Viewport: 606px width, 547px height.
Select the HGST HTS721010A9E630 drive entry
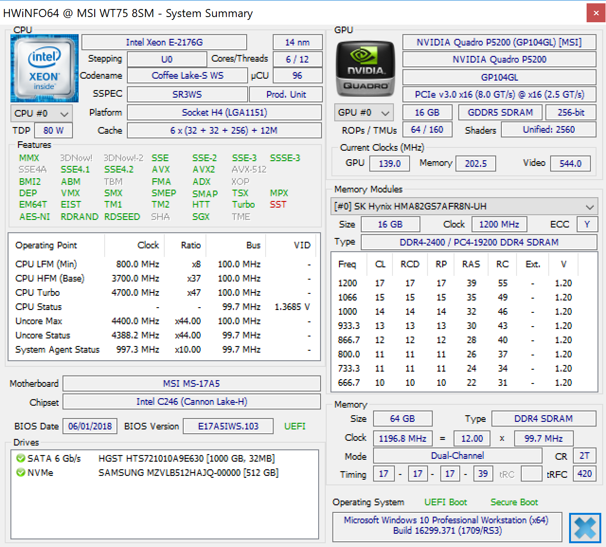(186, 458)
